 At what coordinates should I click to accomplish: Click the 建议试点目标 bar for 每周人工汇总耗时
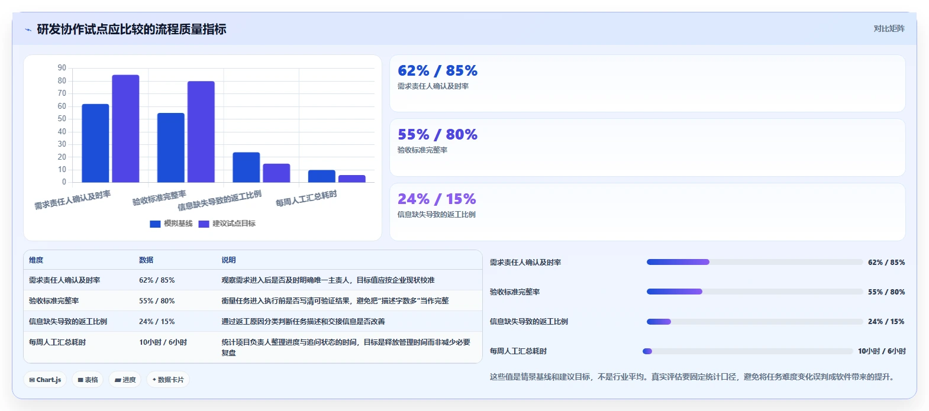point(351,179)
